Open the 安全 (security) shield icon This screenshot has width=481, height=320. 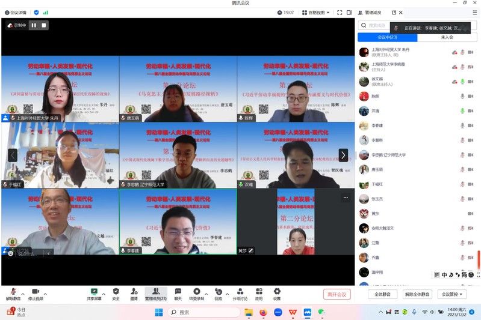[116, 292]
